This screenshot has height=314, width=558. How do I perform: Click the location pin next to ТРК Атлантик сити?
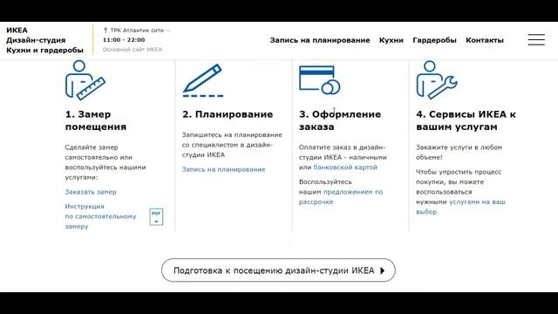pyautogui.click(x=105, y=31)
